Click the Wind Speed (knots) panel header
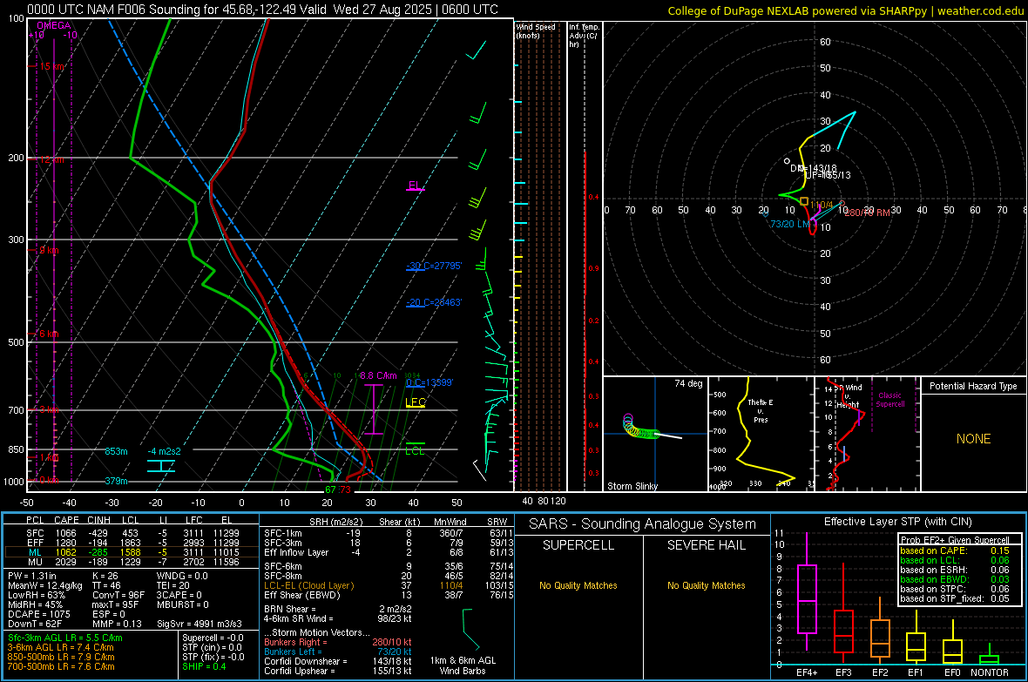 pyautogui.click(x=536, y=30)
